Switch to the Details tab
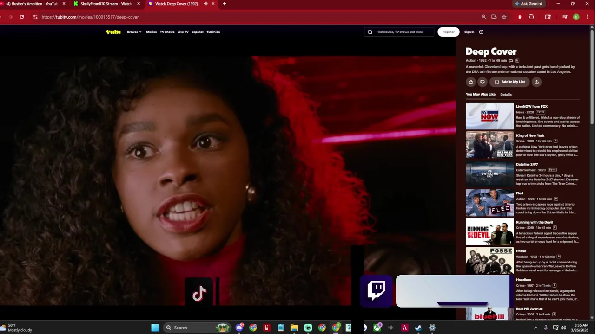Viewport: 595px width, 334px height. (506, 95)
